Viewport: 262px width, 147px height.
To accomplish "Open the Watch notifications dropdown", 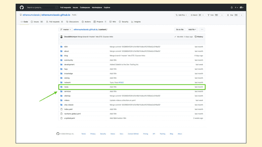I will (197, 15).
